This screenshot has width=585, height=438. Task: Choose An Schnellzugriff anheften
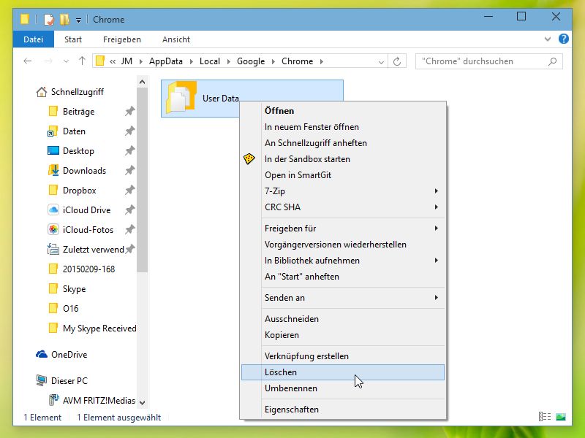(x=316, y=142)
